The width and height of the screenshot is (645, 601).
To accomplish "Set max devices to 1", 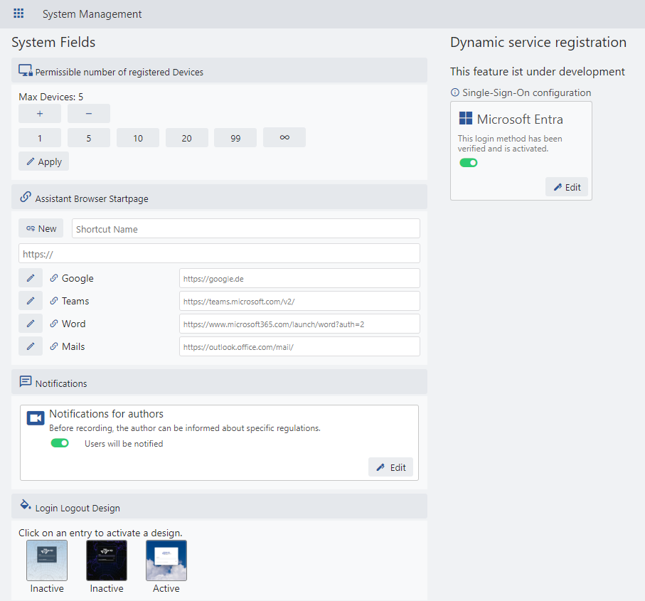I will pyautogui.click(x=40, y=138).
